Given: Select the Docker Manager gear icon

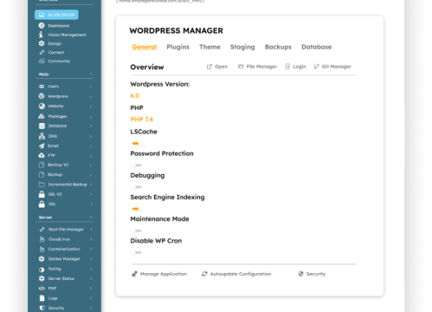Looking at the screenshot, I should pyautogui.click(x=41, y=259).
